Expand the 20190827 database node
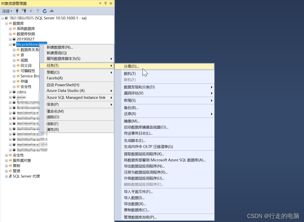Screen dimensions: 304x222 pyautogui.click(x=10, y=39)
